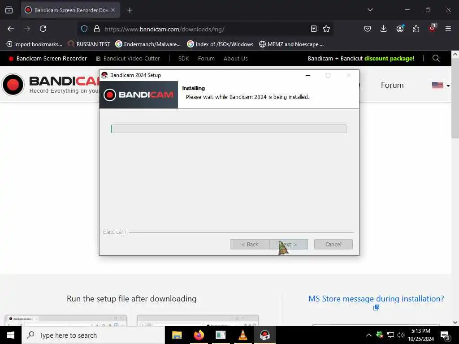Open VLC media player from taskbar
The image size is (459, 344).
click(x=242, y=335)
